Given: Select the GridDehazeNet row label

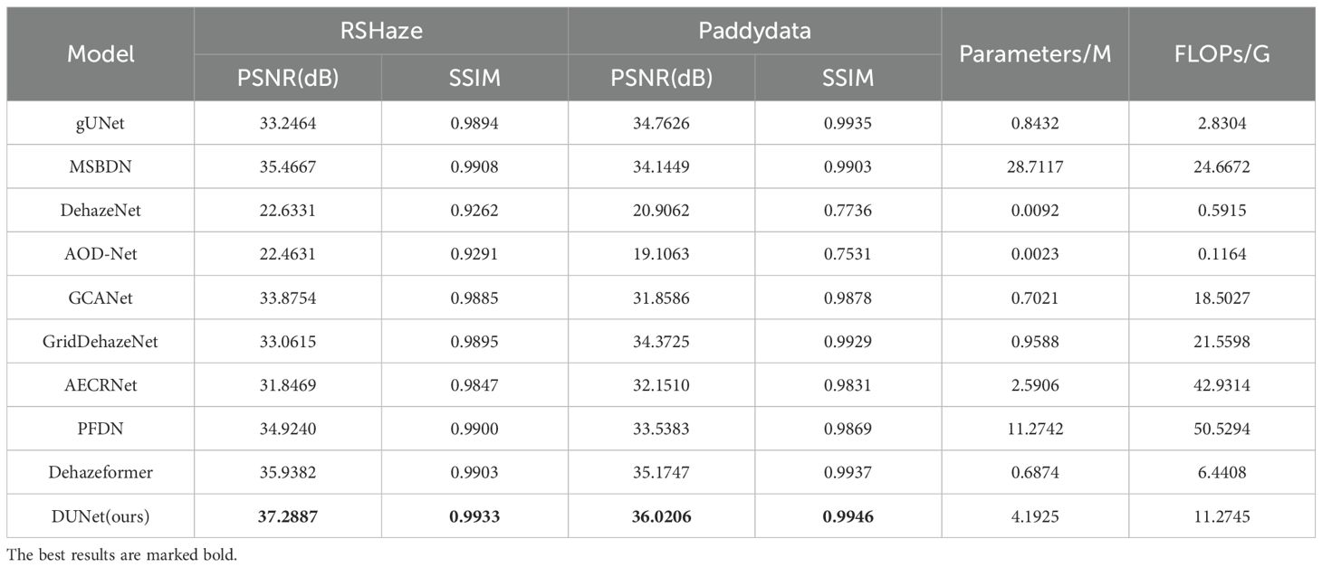Looking at the screenshot, I should click(101, 341).
